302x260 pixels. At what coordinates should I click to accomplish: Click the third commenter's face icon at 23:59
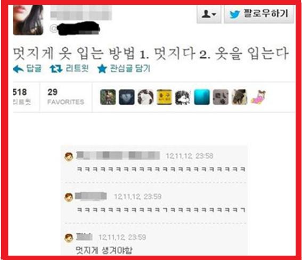coord(69,238)
